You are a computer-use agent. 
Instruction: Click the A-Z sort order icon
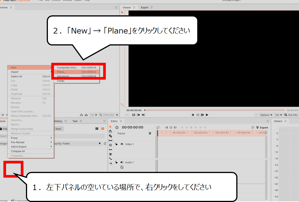pyautogui.click(x=105, y=143)
